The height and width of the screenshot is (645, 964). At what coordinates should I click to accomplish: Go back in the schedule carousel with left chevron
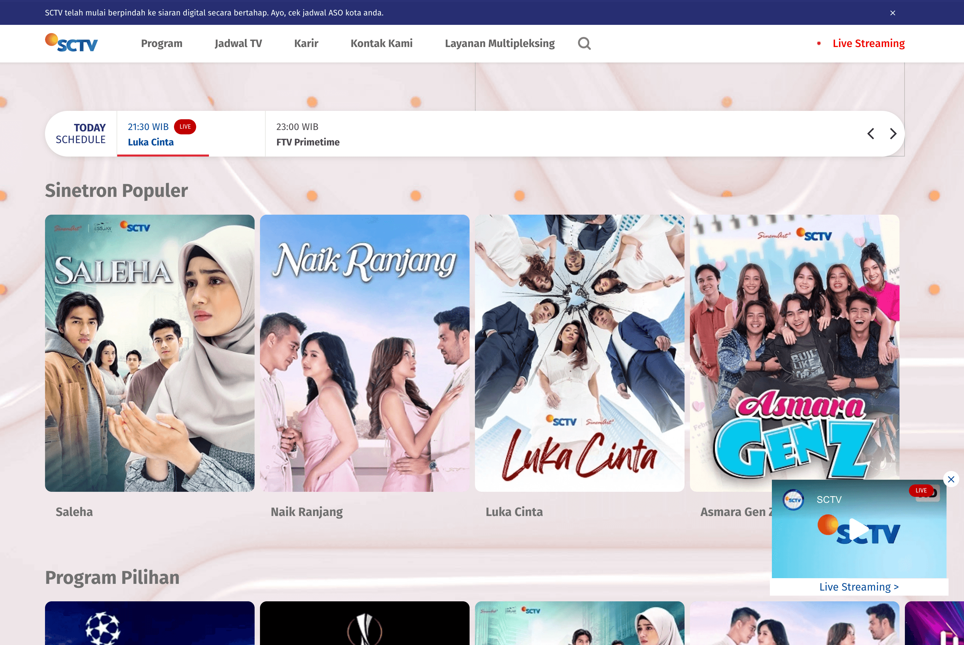tap(871, 134)
